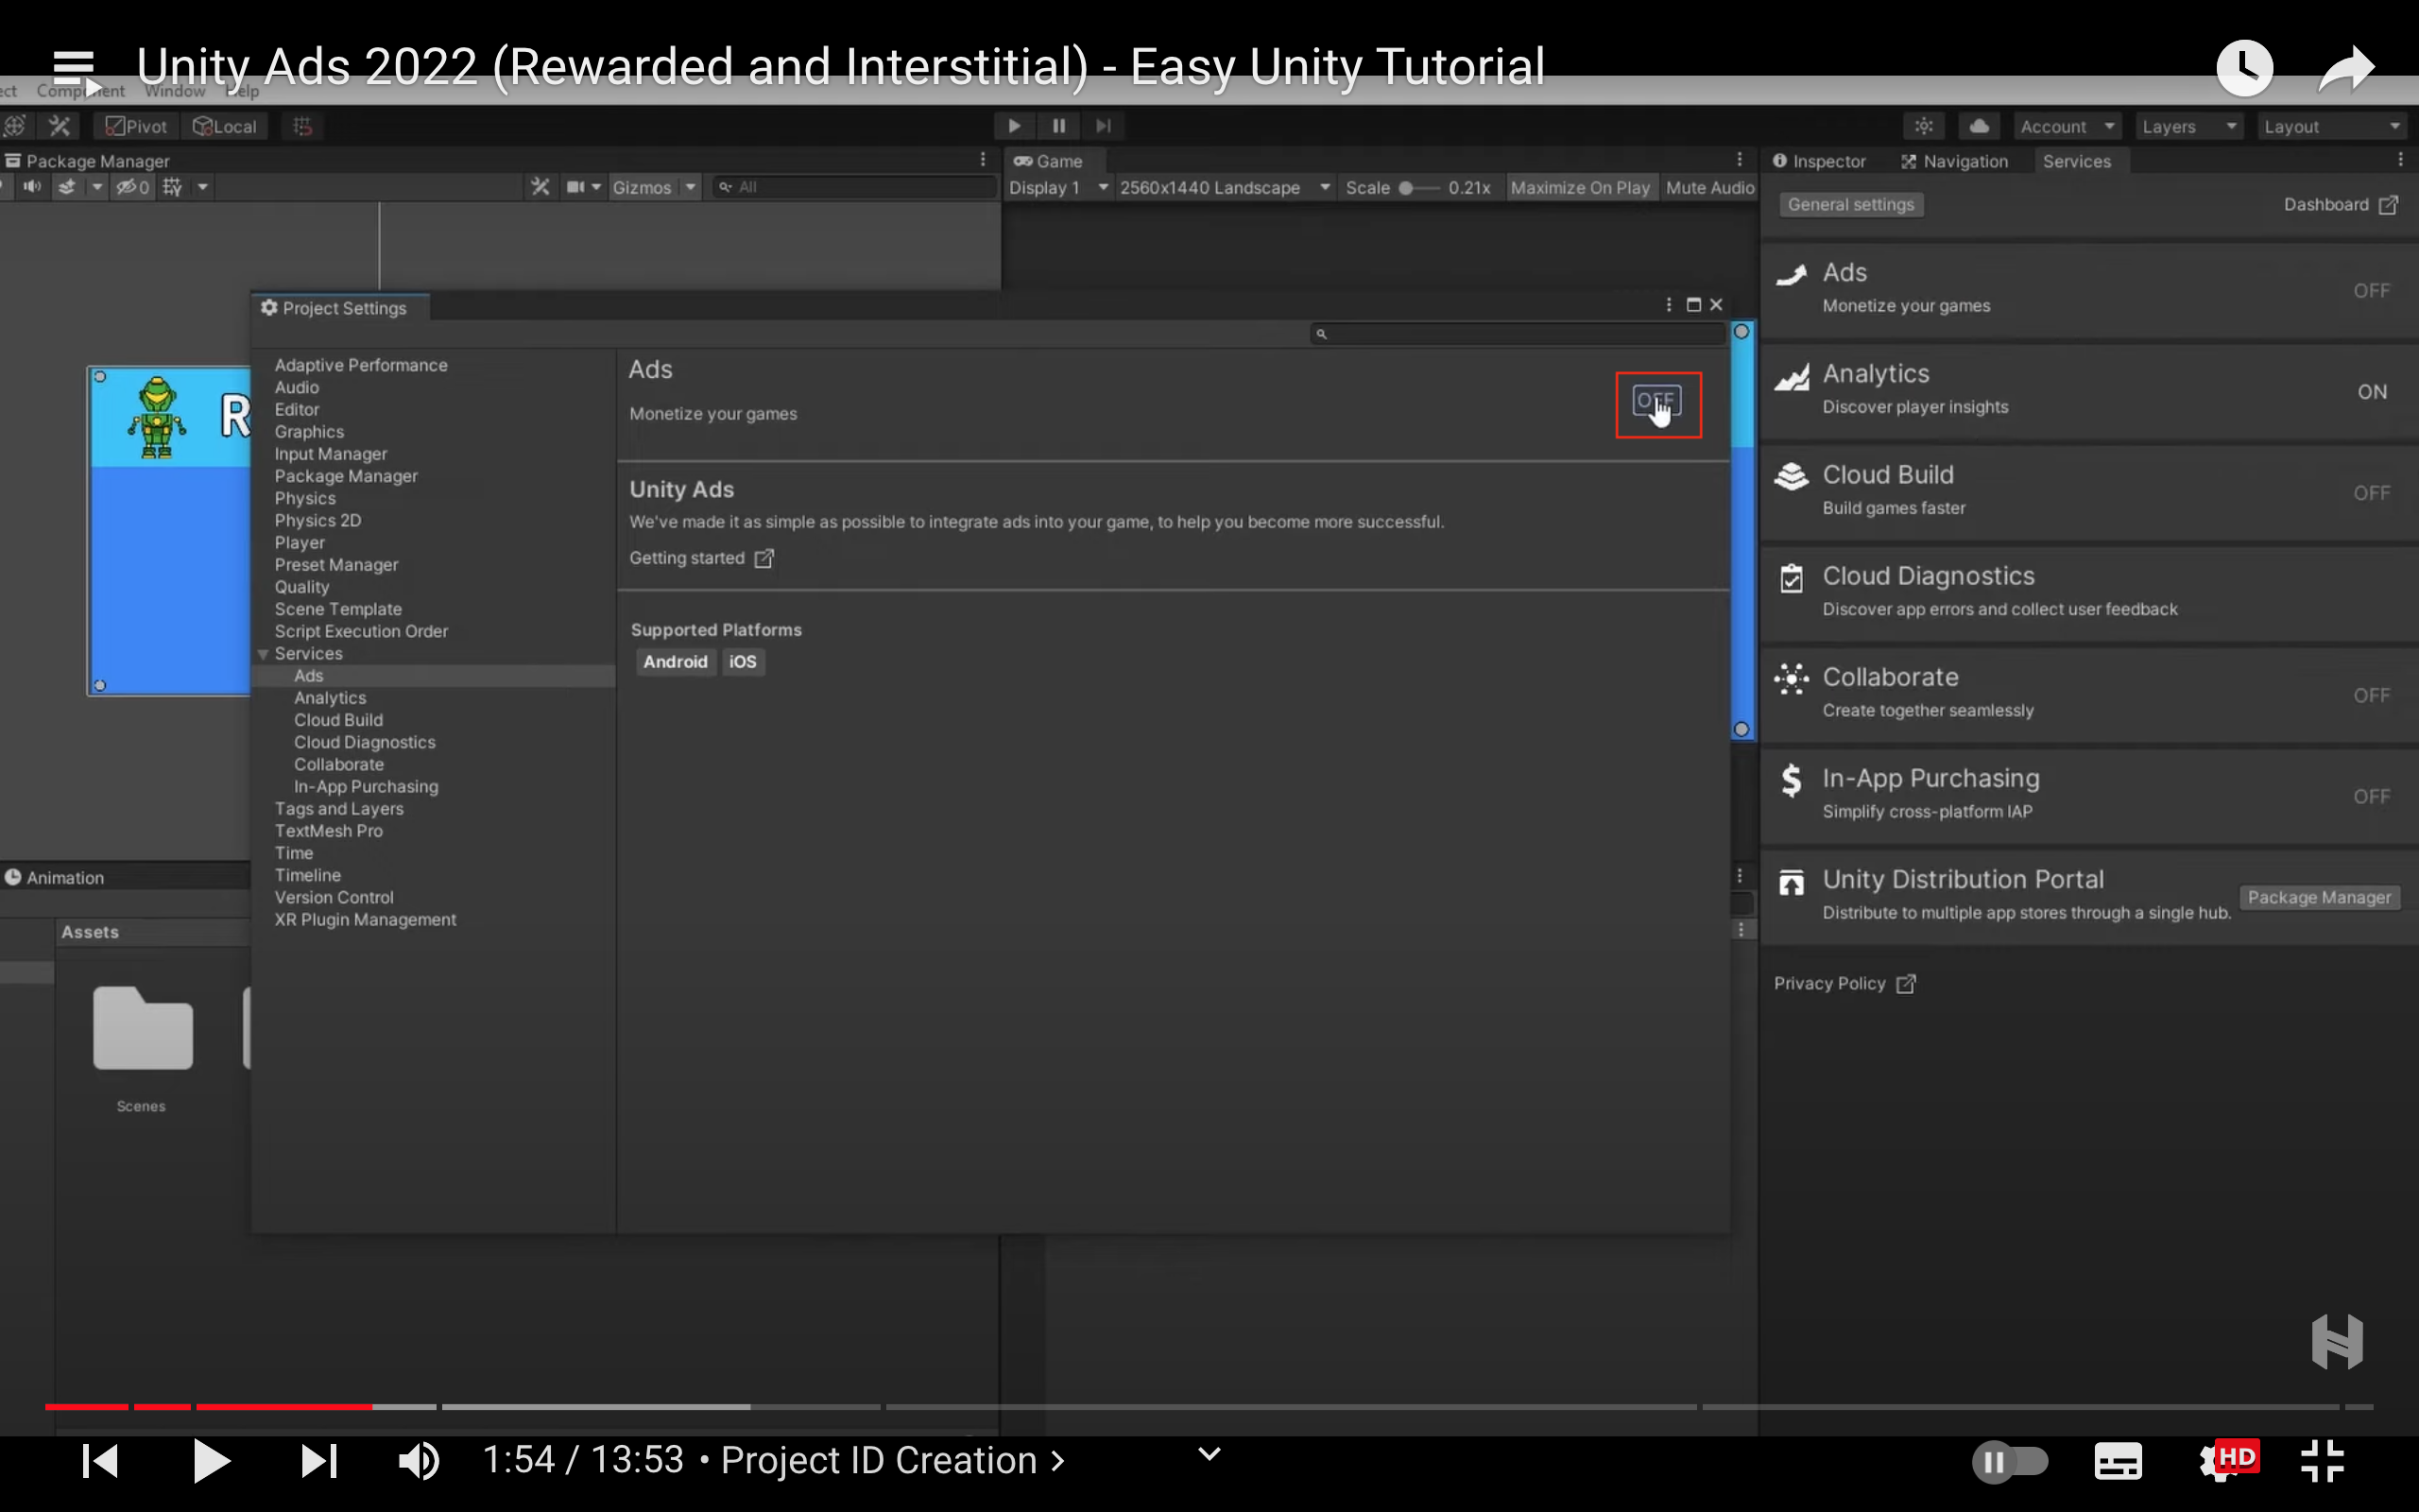Viewport: 2419px width, 1512px height.
Task: Click the Watch Later clock icon
Action: tap(2244, 68)
